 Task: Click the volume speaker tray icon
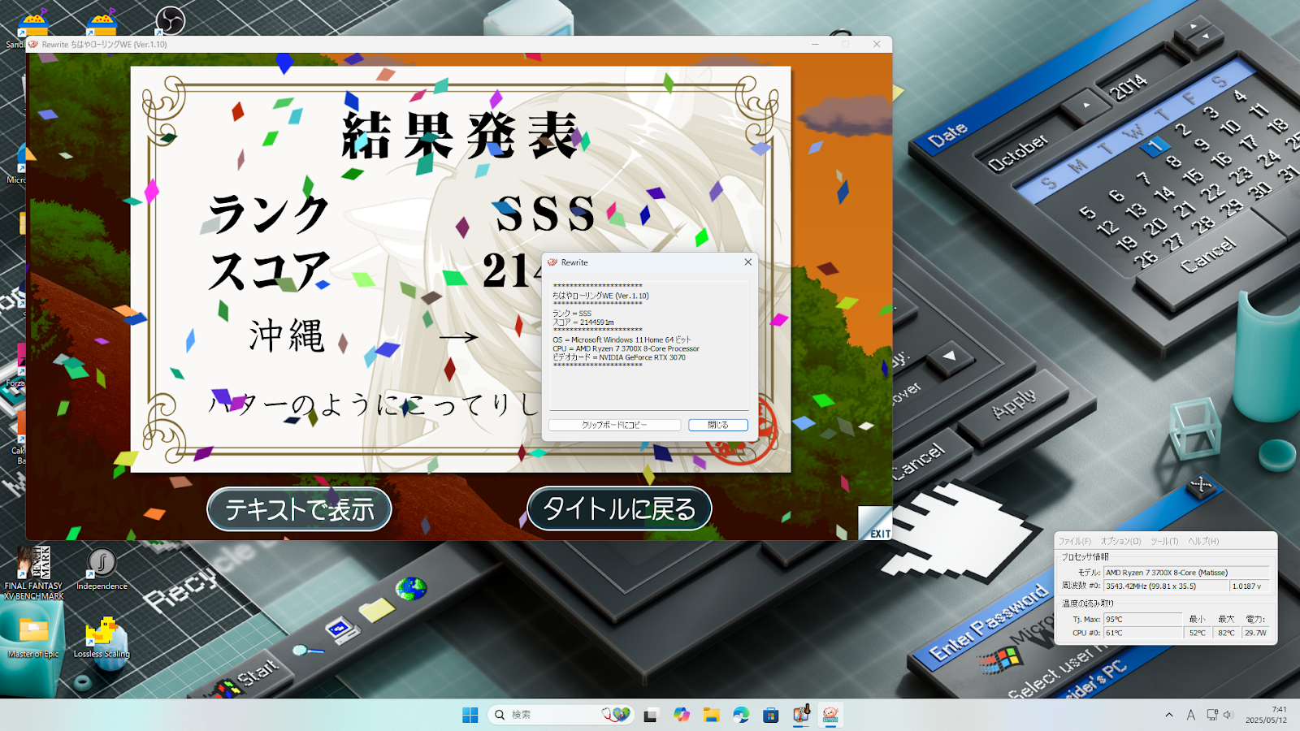1228,715
